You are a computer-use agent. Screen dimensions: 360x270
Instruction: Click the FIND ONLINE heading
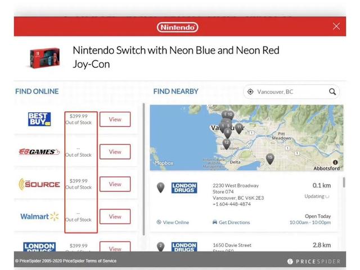tap(37, 91)
